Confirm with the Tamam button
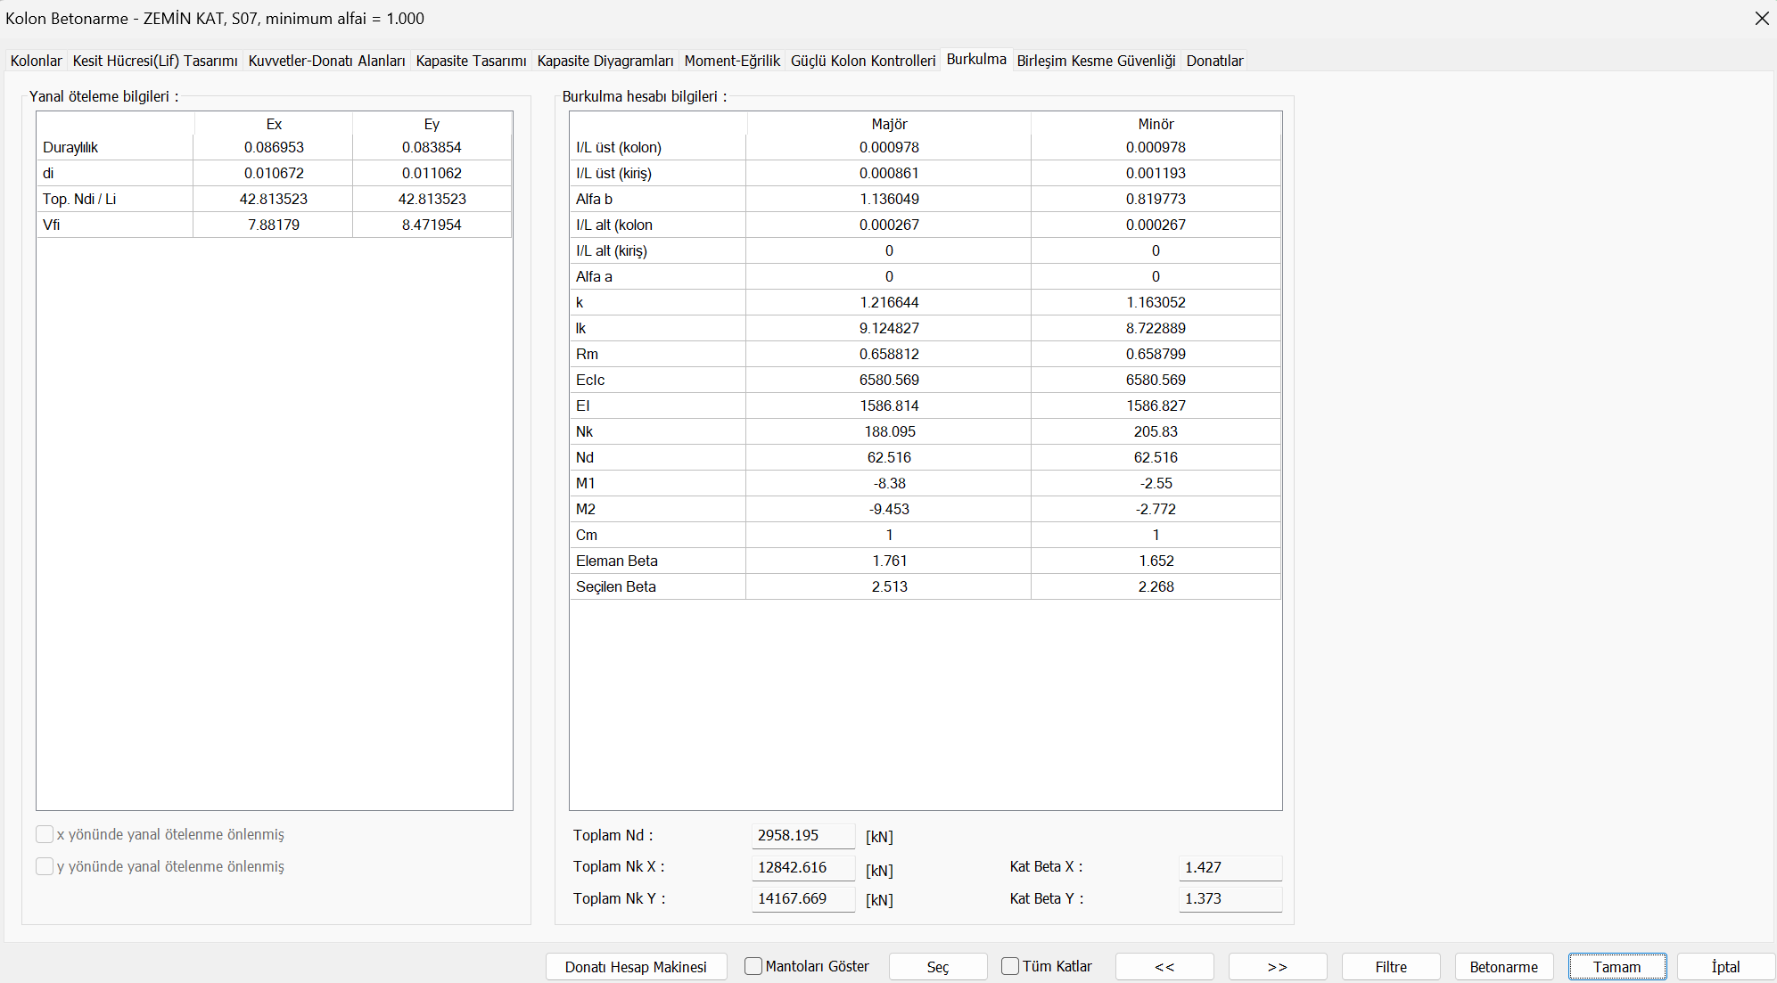The image size is (1777, 983). coord(1617,967)
